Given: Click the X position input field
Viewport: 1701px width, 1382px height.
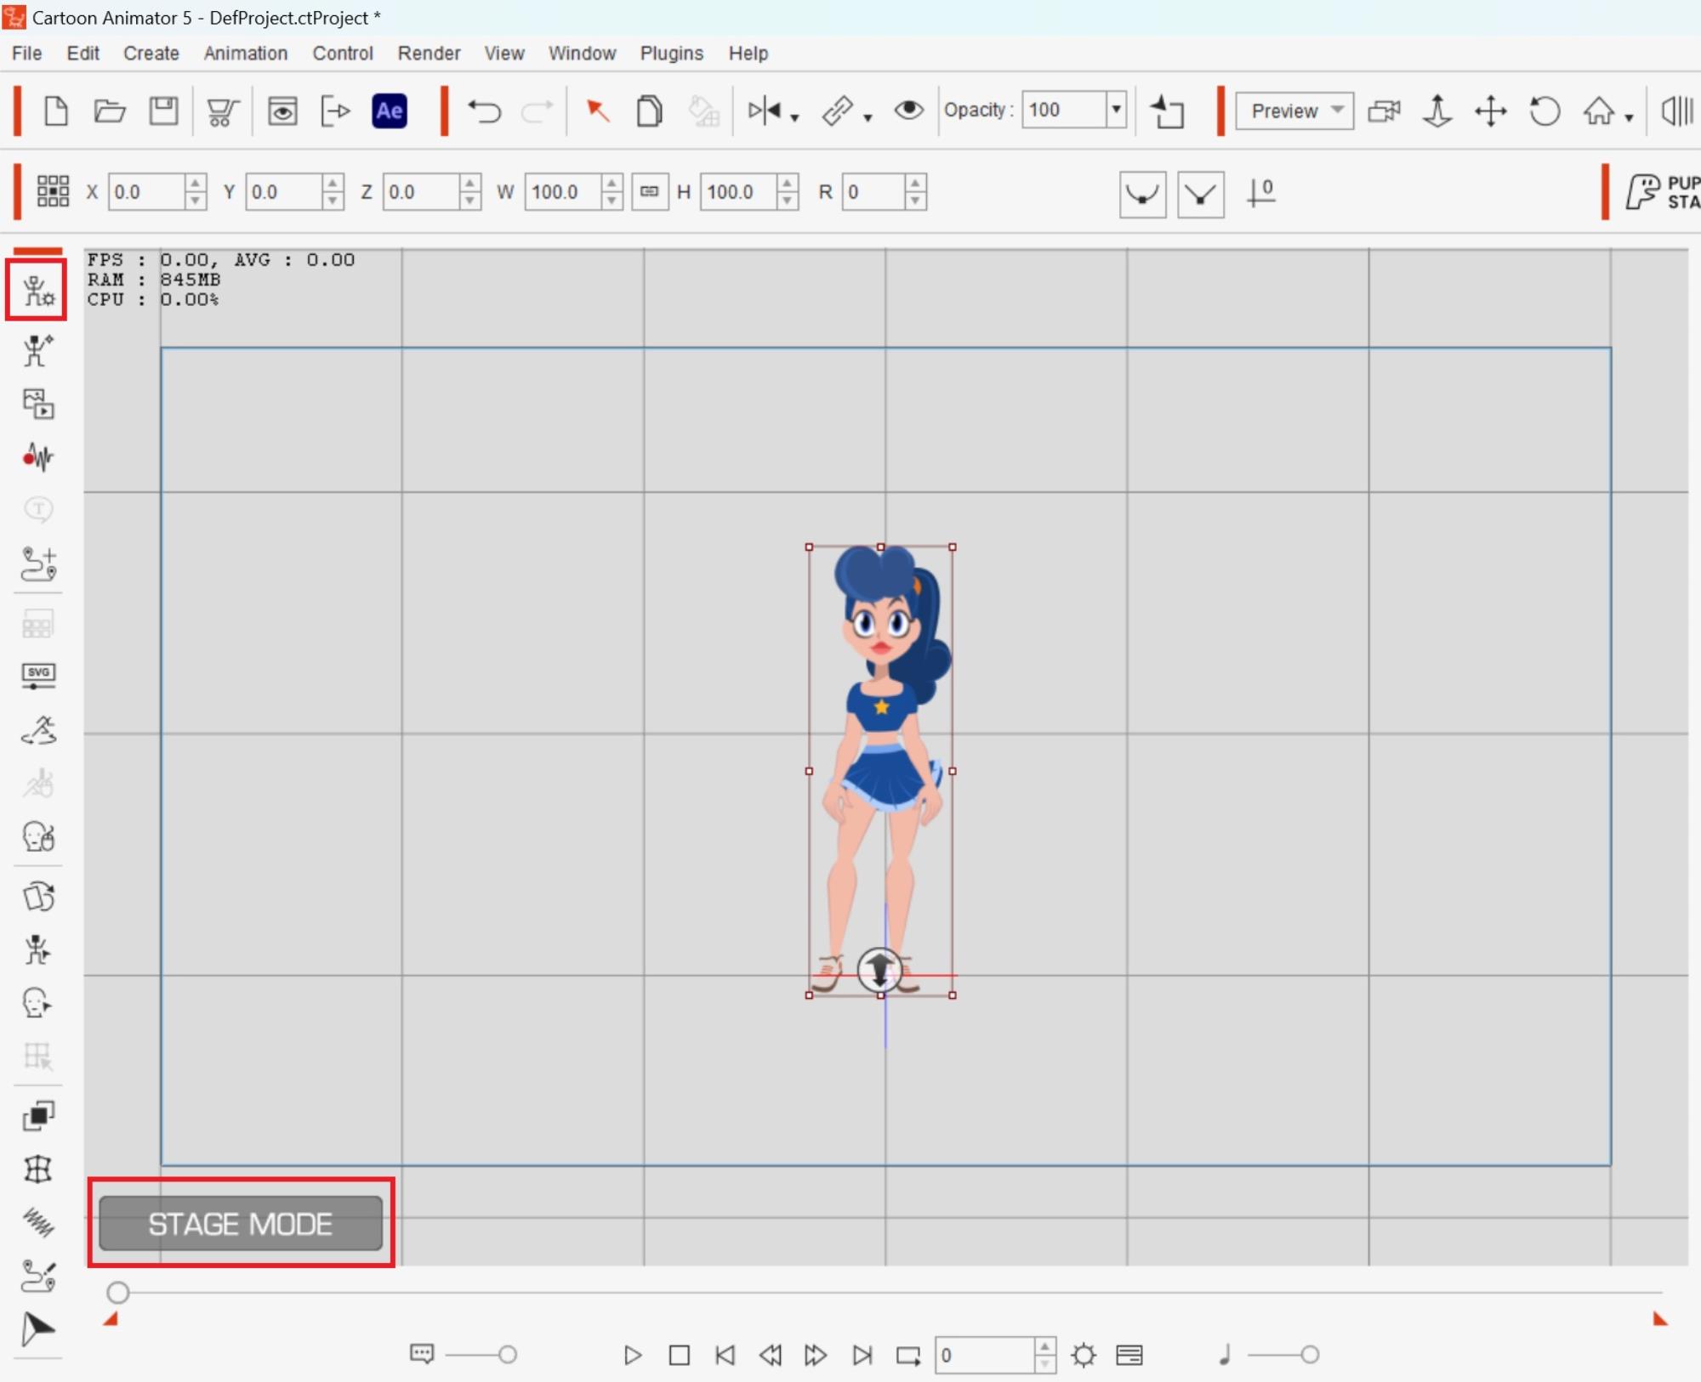Looking at the screenshot, I should pyautogui.click(x=145, y=192).
